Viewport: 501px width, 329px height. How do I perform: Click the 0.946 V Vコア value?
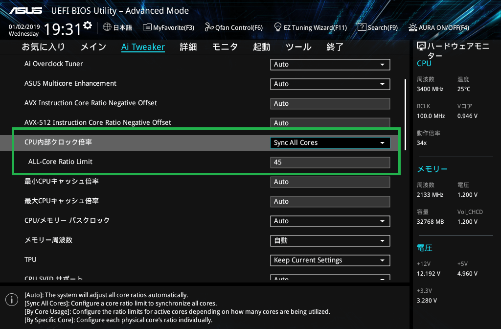click(x=467, y=116)
